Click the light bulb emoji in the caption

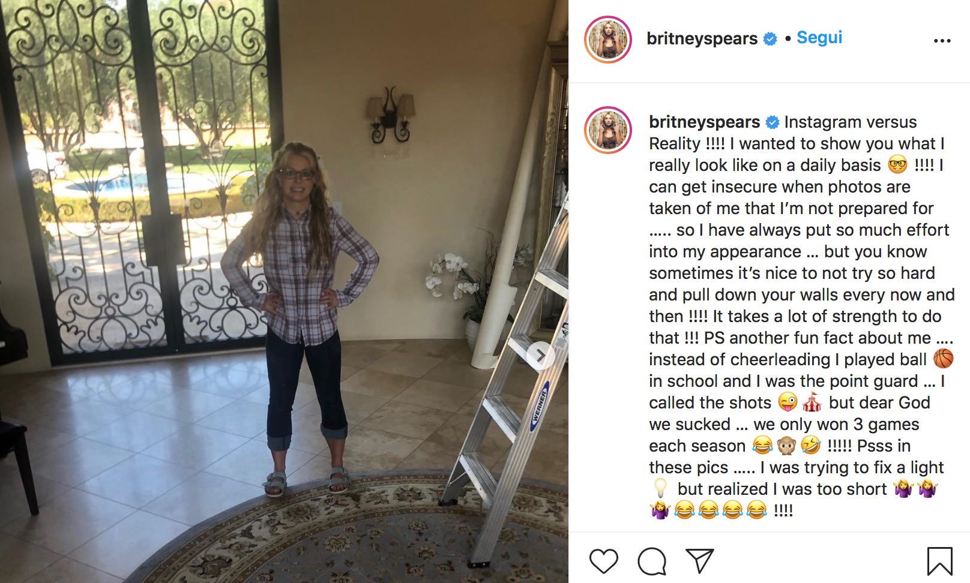[660, 488]
